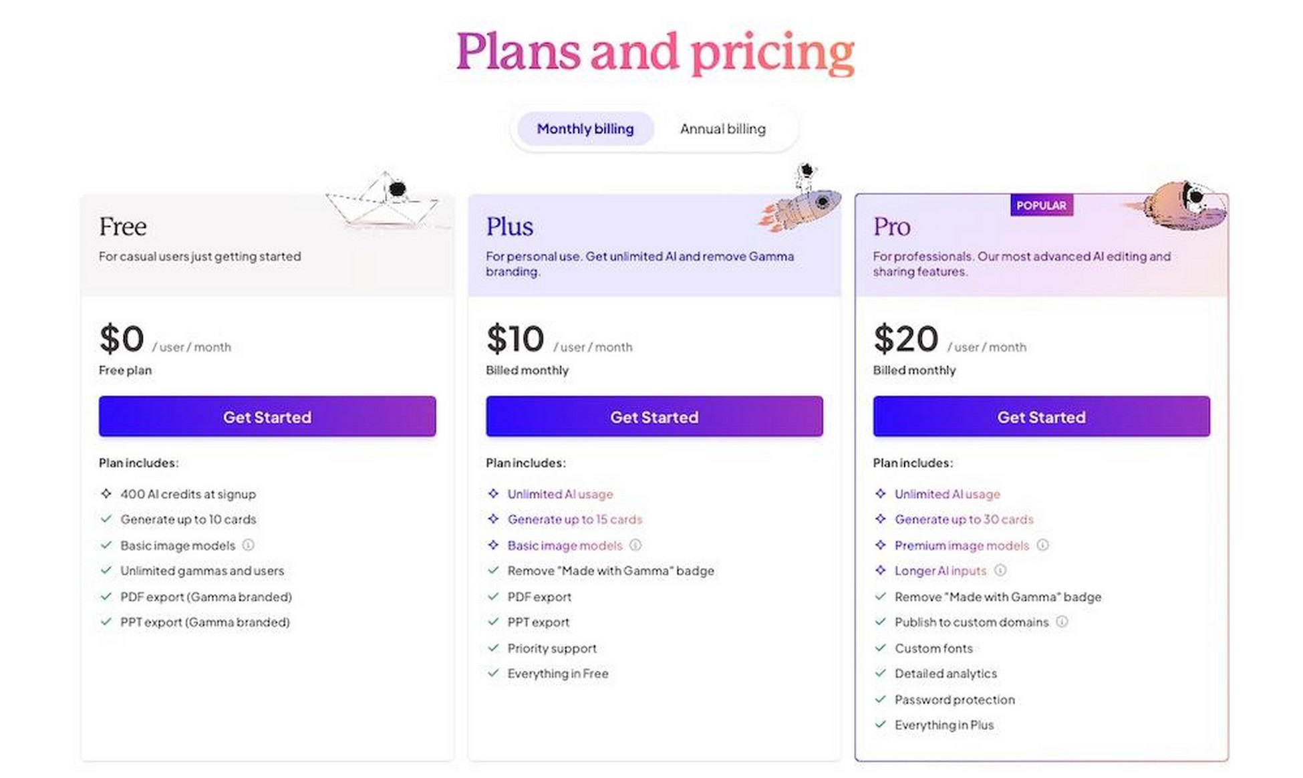Viewport: 1303px width, 778px height.
Task: Click Get Started under the $20 Pro plan
Action: pos(1041,416)
